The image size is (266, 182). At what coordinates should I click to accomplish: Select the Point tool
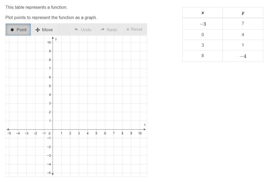point(18,30)
